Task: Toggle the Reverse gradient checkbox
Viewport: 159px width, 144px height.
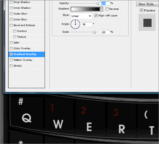Action: 107,9
